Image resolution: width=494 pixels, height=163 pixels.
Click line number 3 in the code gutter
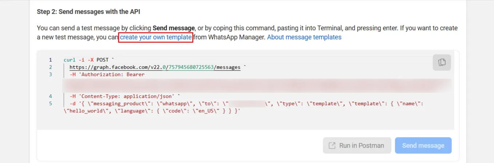[51, 74]
